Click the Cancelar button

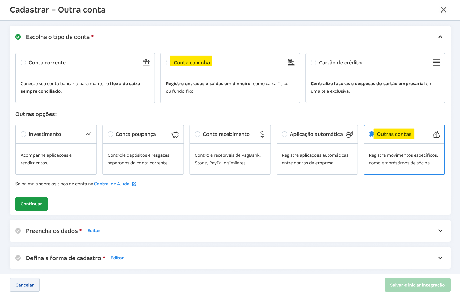click(x=25, y=285)
